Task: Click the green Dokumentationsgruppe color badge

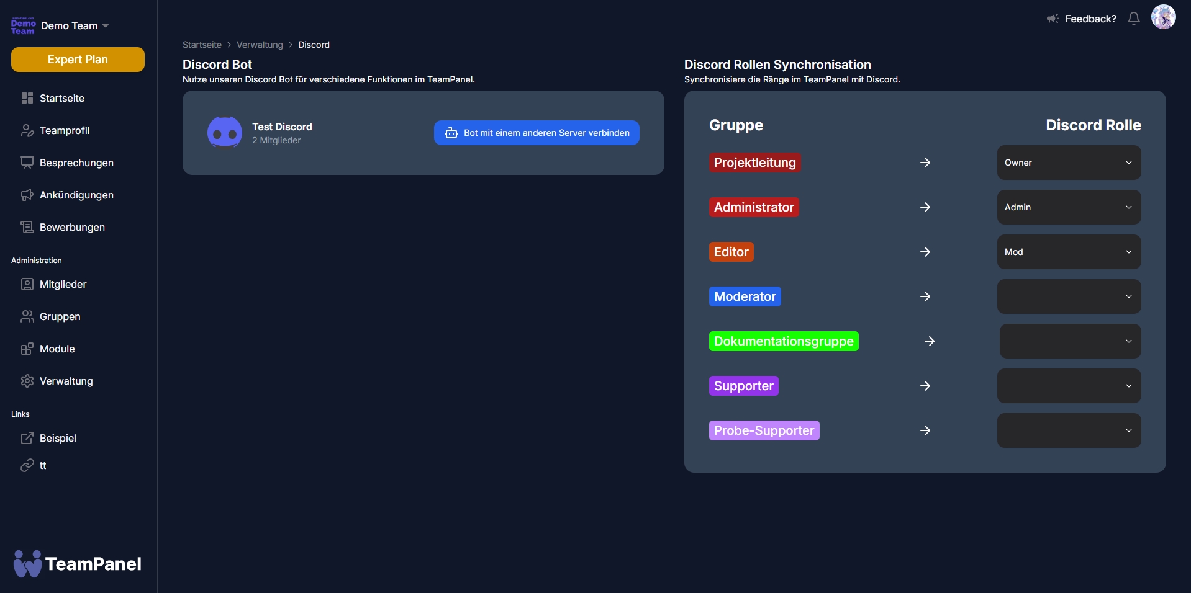Action: pos(783,341)
